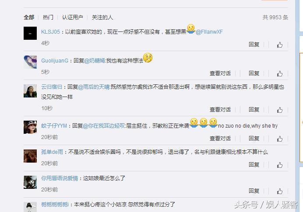Reply to 你用唇语说爱情's comment

tap(254, 191)
